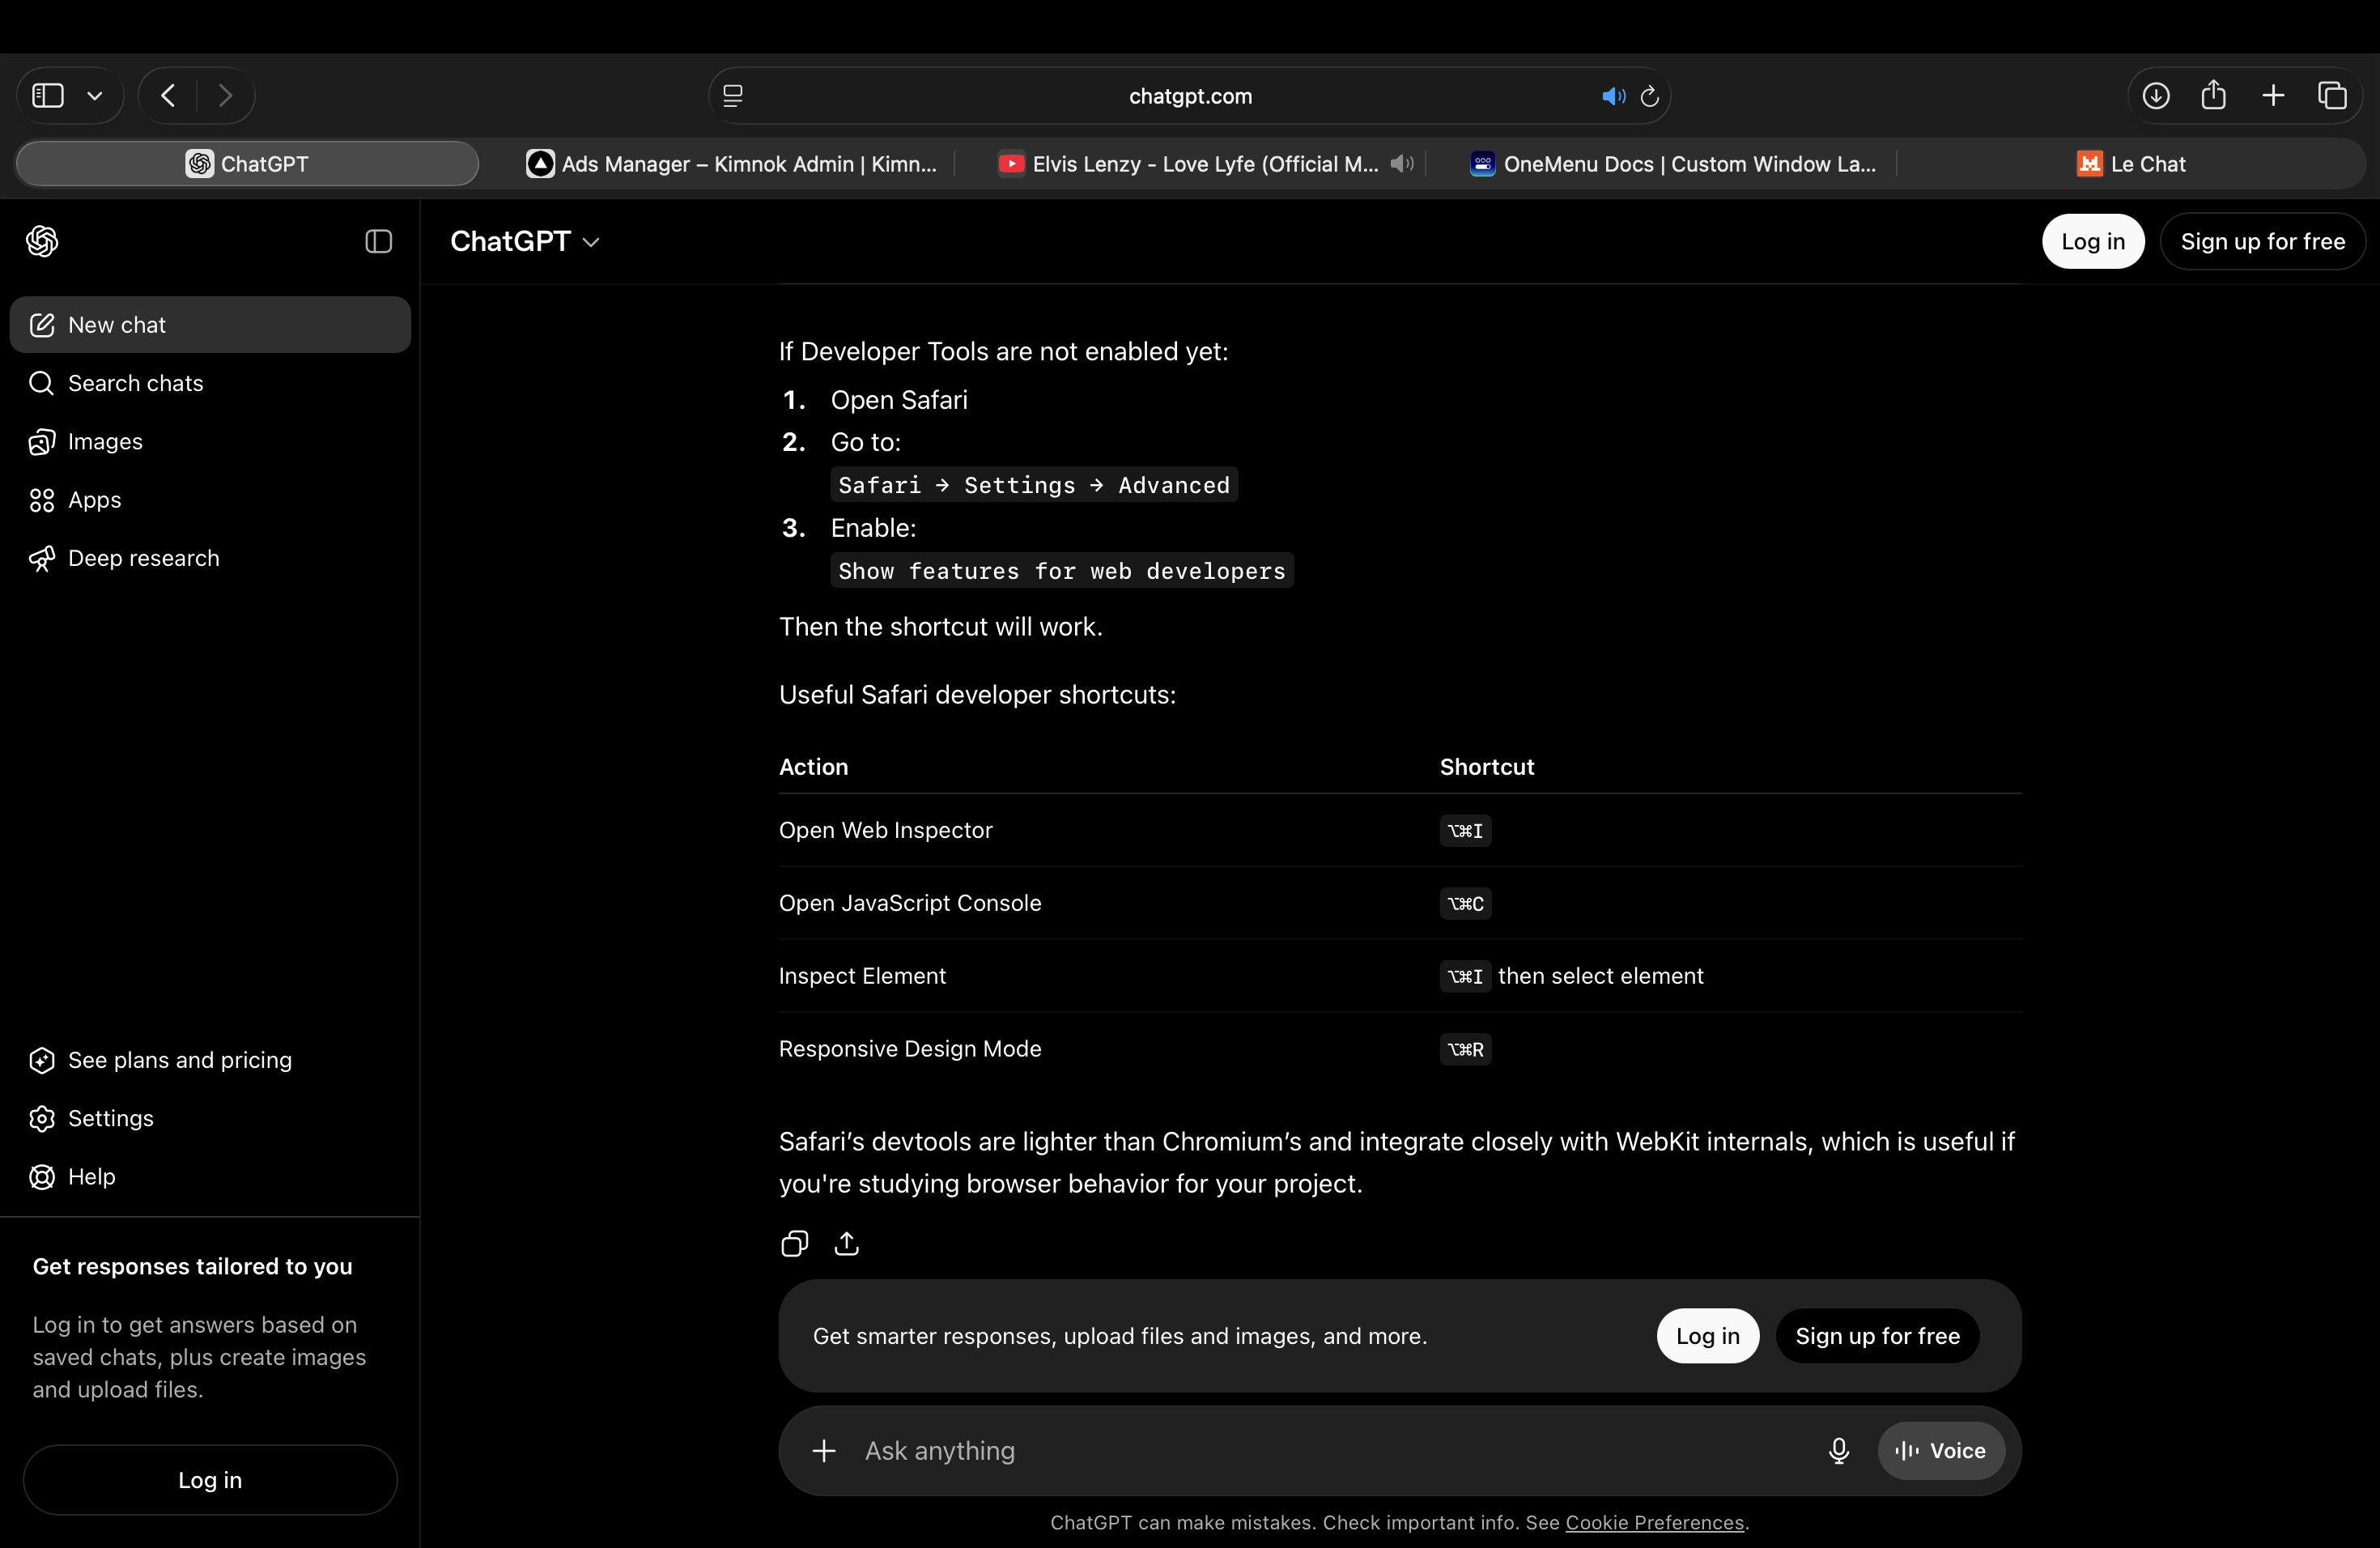Go back with Safari back arrow
The width and height of the screenshot is (2380, 1548).
tap(168, 96)
